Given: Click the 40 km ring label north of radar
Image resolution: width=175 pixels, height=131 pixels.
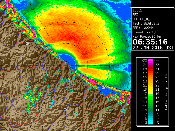Looking at the screenshot, I should tap(66, 22).
